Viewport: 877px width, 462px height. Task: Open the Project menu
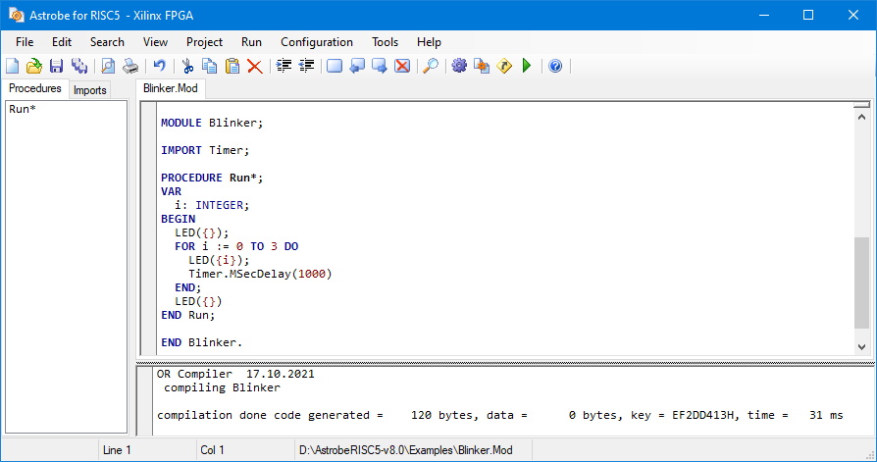click(x=204, y=42)
